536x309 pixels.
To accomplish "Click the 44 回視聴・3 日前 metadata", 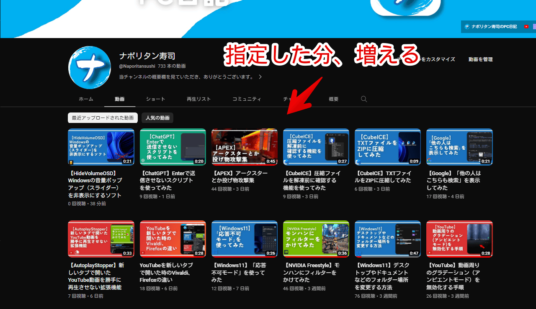I will (x=230, y=189).
